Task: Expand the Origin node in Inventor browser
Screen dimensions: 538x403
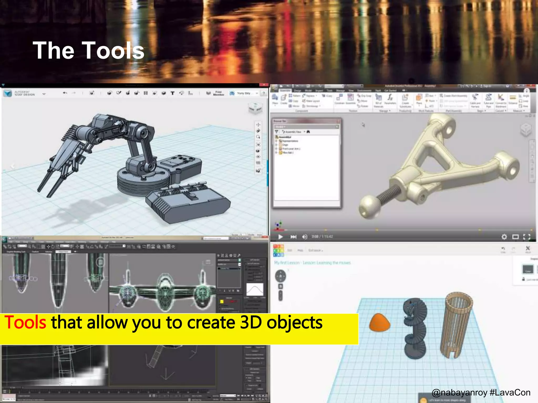Action: pos(276,145)
